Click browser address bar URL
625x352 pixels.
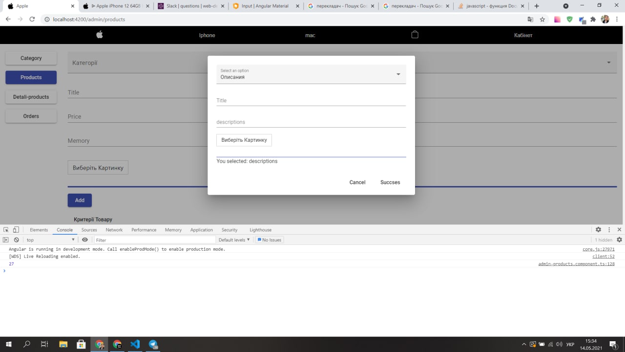pyautogui.click(x=89, y=20)
